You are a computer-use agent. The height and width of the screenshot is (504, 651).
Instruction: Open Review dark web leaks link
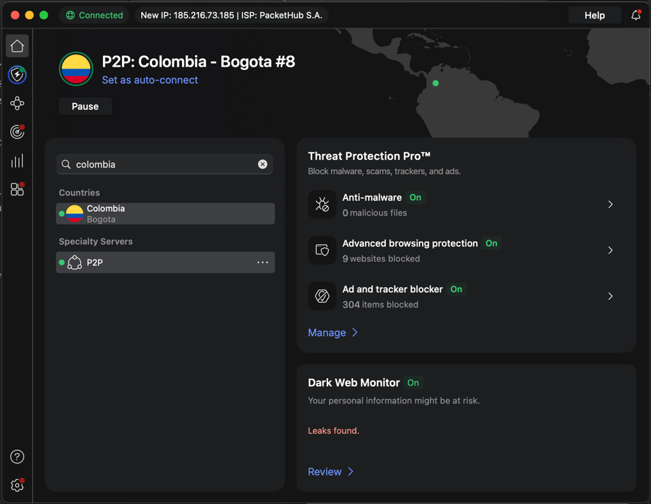pos(325,472)
